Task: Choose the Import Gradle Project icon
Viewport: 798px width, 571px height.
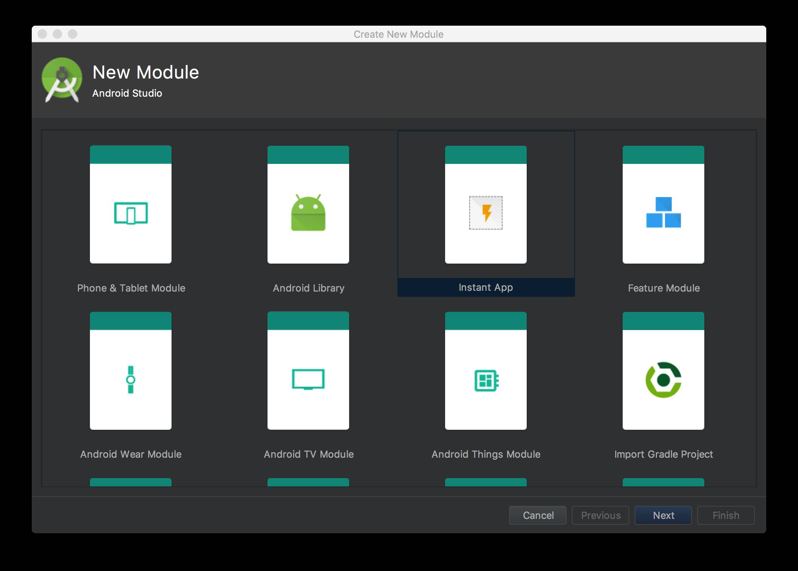Action: (x=663, y=380)
